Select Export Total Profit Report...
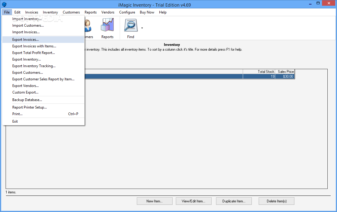The height and width of the screenshot is (212, 337). (x=43, y=53)
